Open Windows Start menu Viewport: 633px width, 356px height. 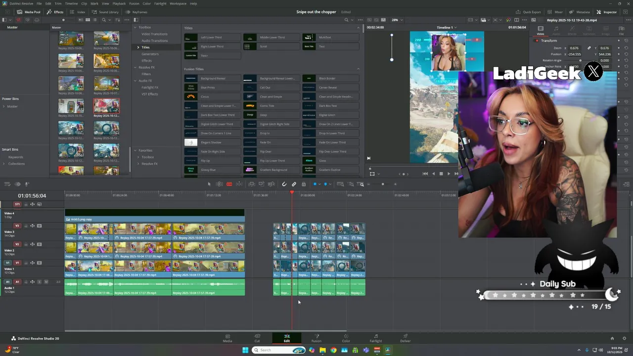pos(245,350)
